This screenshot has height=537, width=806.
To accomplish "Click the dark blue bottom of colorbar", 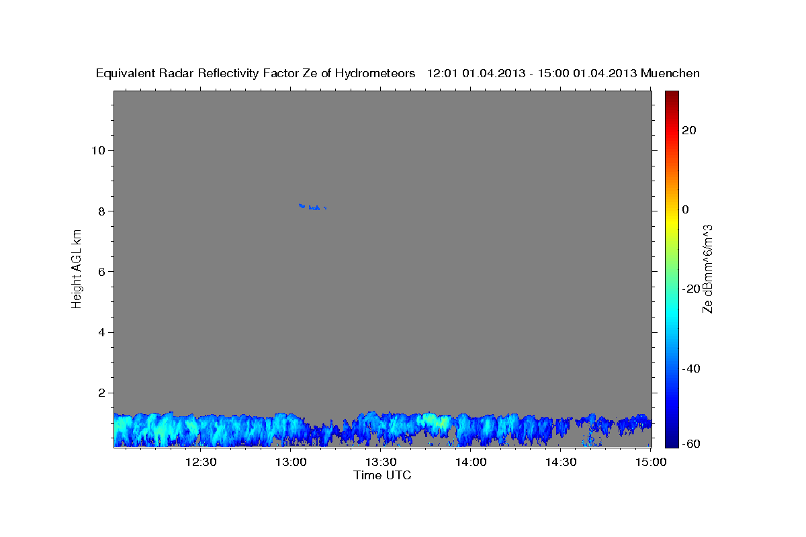I will [x=672, y=440].
